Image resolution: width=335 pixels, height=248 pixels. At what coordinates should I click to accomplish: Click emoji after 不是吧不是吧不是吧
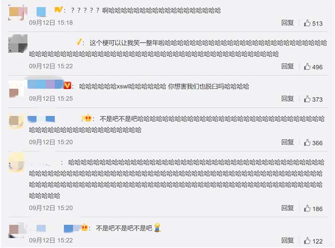(157, 228)
